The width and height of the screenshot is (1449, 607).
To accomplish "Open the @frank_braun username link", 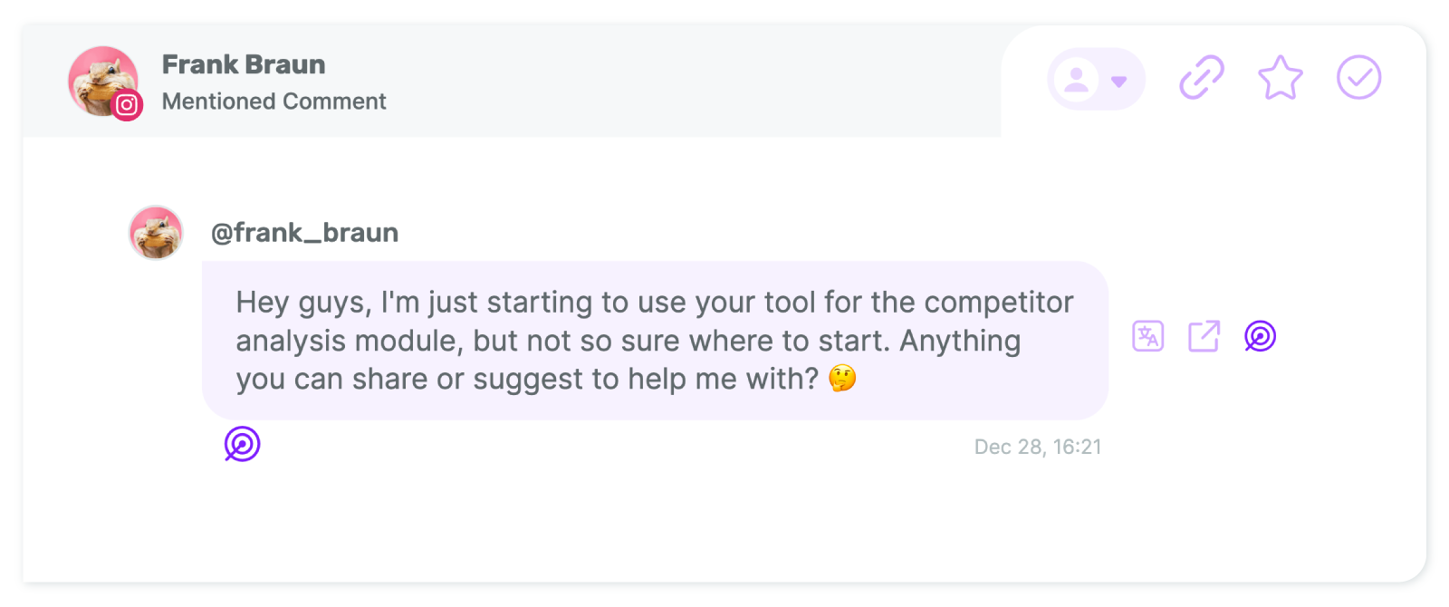I will coord(304,233).
